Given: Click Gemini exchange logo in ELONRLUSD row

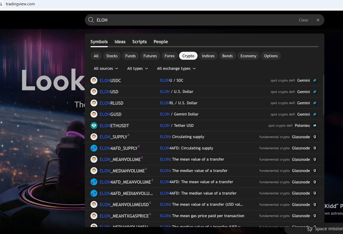Looking at the screenshot, I should tap(315, 103).
